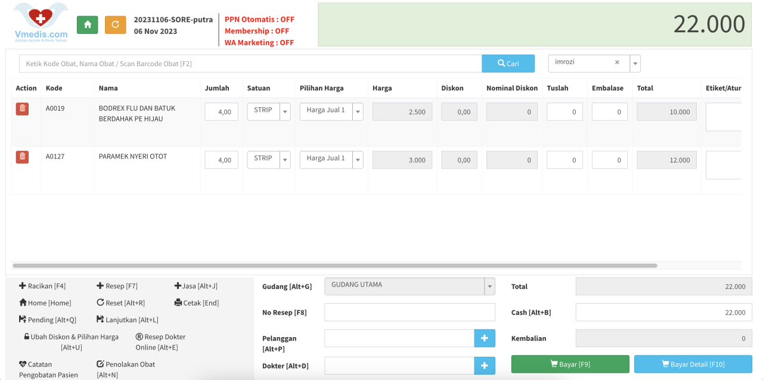Click transaction ID 20231106-SORE-putra
Image resolution: width=763 pixels, height=380 pixels.
point(173,20)
